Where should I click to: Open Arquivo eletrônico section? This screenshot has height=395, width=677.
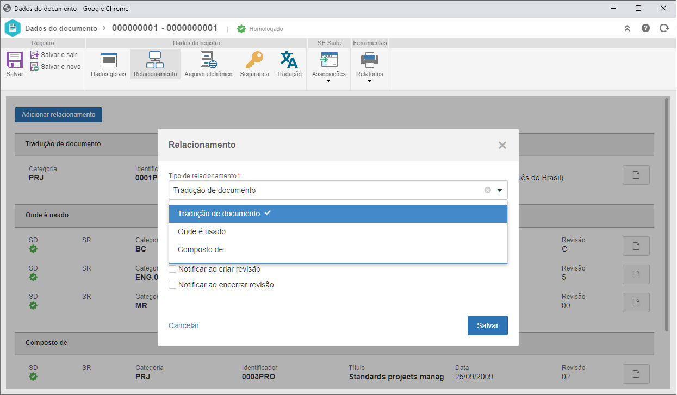click(208, 64)
